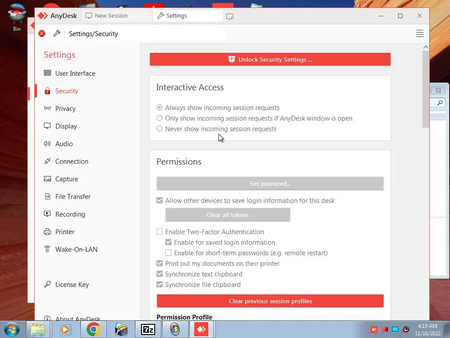Open File Explorer from the taskbar
Screen dimensions: 450x338
click(x=38, y=329)
